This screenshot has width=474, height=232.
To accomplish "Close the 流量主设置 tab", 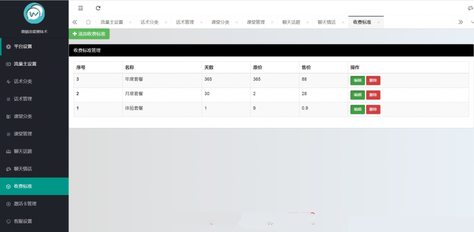I will pos(131,22).
